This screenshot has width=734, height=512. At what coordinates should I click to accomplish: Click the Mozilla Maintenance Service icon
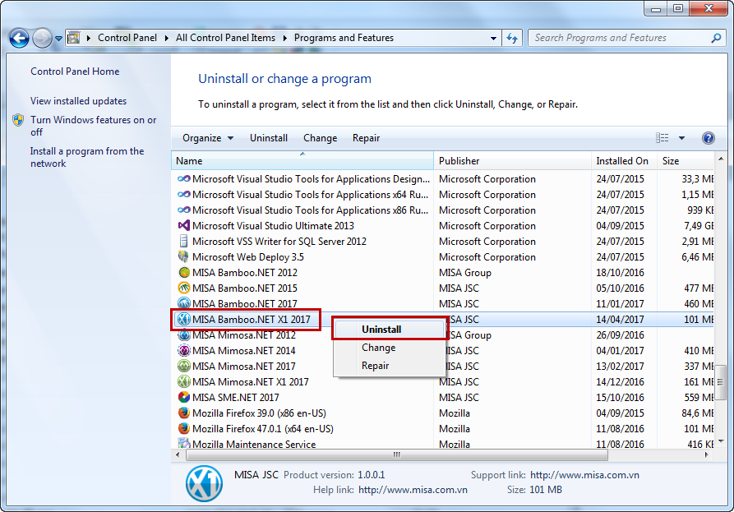[x=184, y=443]
